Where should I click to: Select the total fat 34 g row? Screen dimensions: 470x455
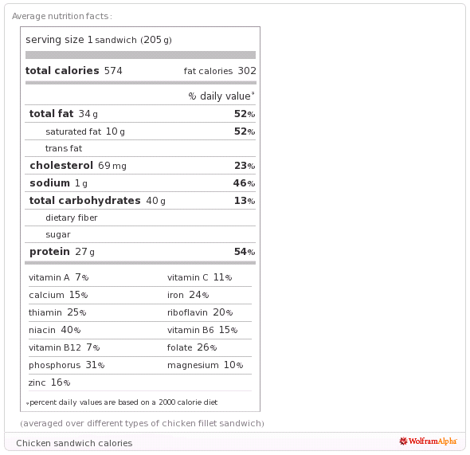coord(140,114)
